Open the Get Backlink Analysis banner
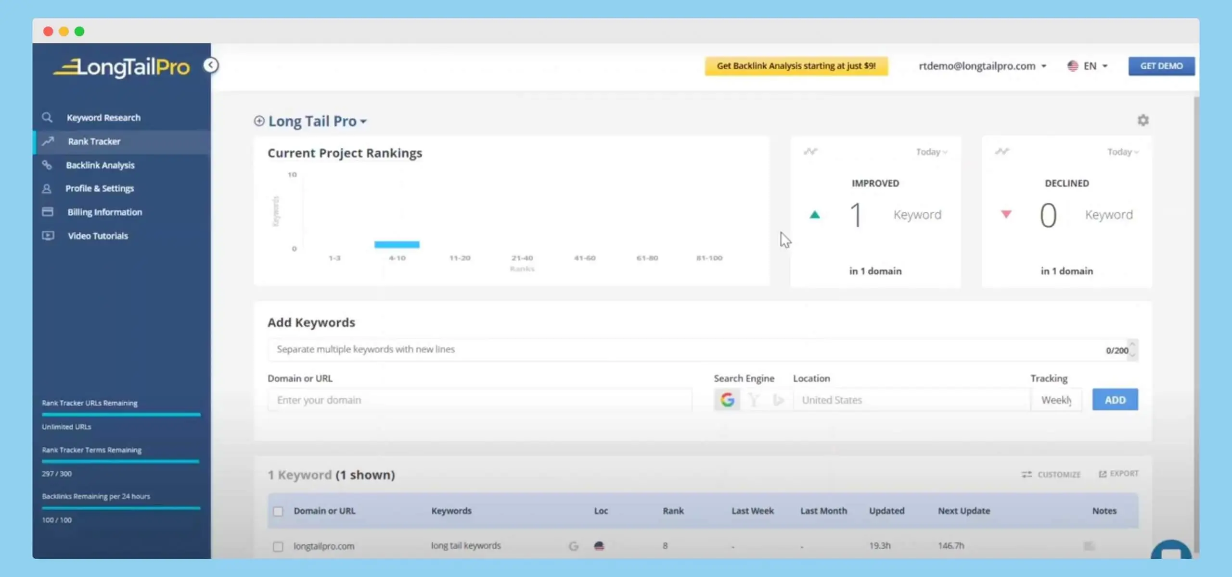This screenshot has width=1232, height=577. [795, 66]
